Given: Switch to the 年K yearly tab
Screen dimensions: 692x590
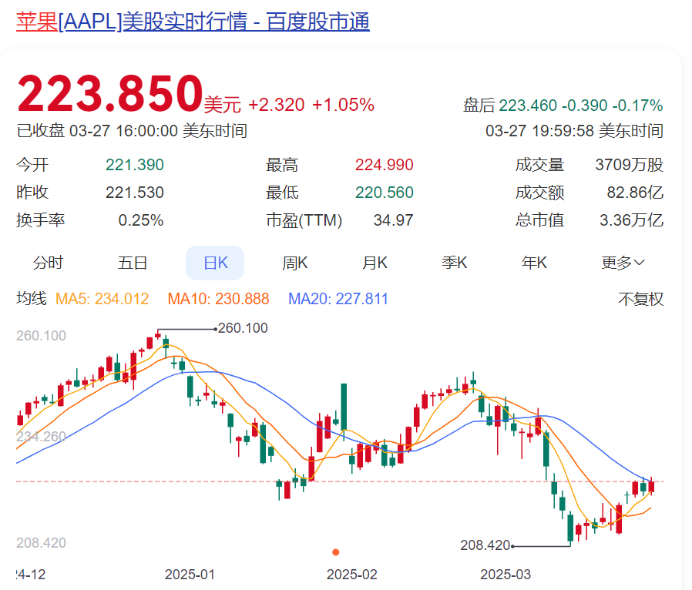Looking at the screenshot, I should tap(534, 263).
